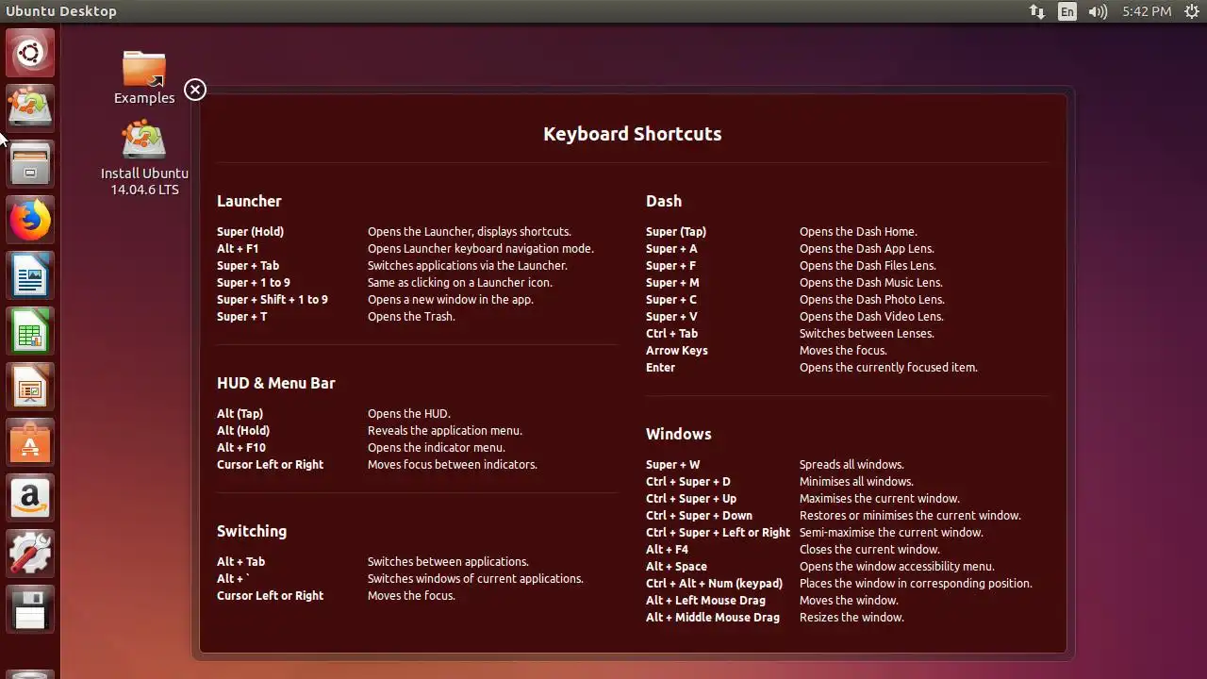The width and height of the screenshot is (1207, 679).
Task: Click 'Switches windows of current applications.' text
Action: click(475, 579)
